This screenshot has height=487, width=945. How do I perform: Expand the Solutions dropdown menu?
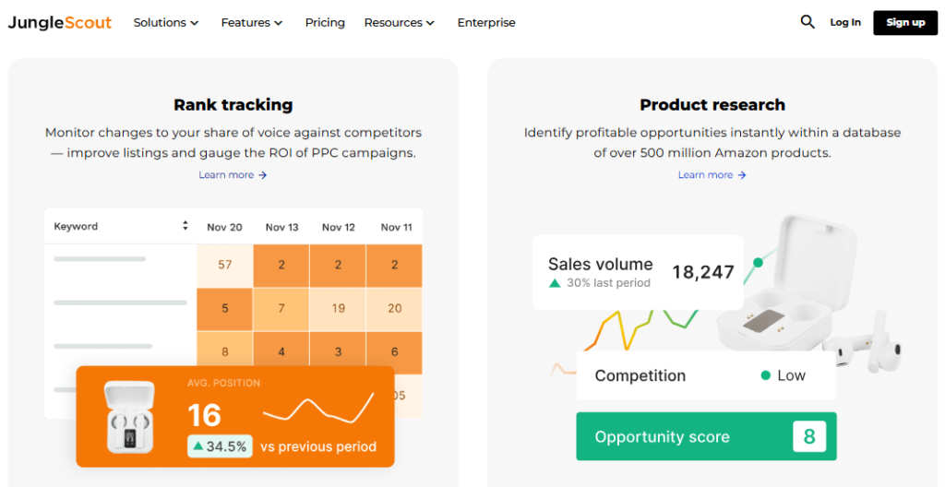click(x=166, y=22)
